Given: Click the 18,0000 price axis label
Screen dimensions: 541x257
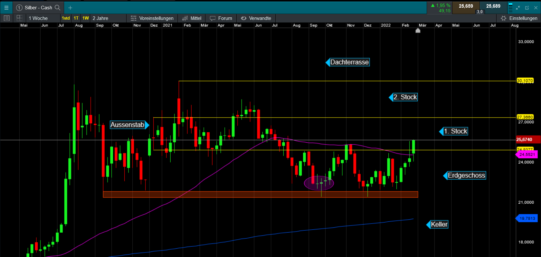Looking at the screenshot, I should coord(526,242).
